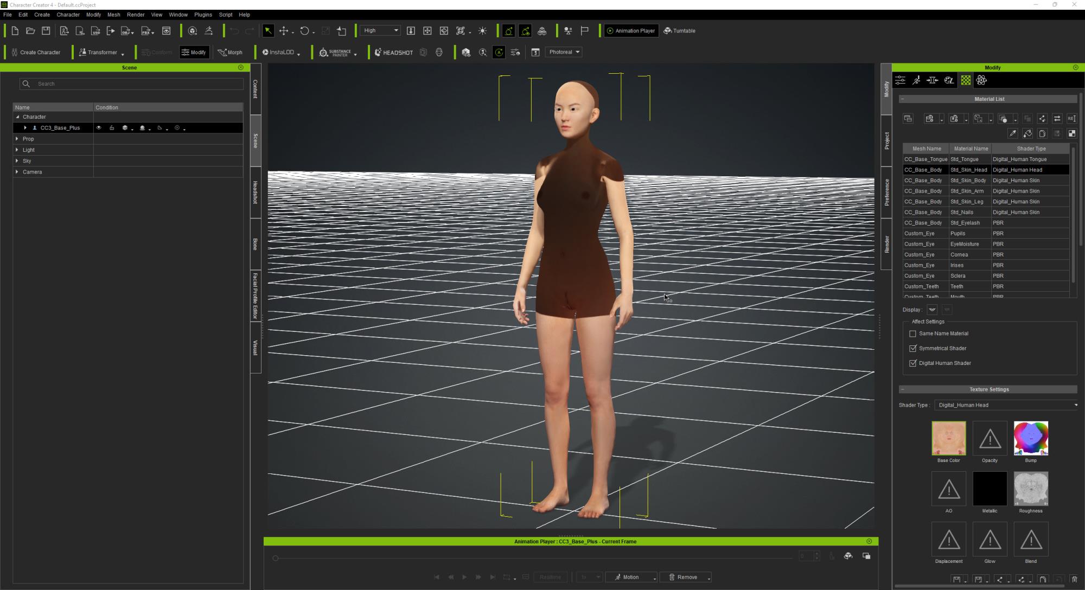Toggle visibility eye for CC3_Base_Plus
This screenshot has width=1085, height=590.
pyautogui.click(x=99, y=128)
